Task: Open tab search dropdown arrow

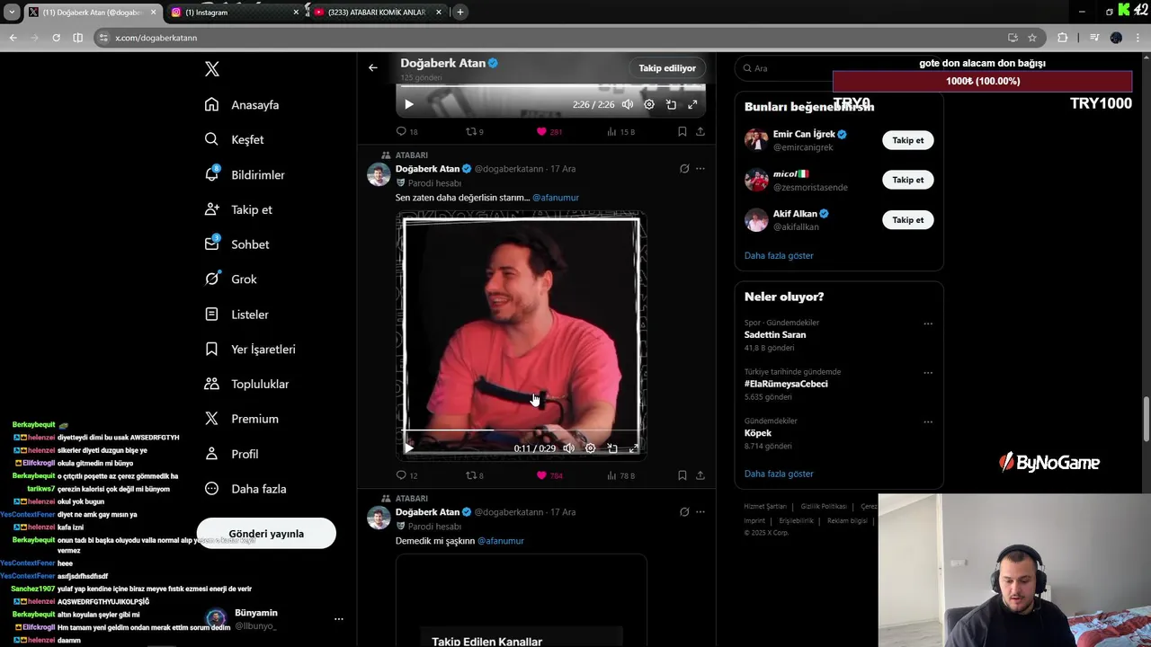Action: (x=12, y=12)
